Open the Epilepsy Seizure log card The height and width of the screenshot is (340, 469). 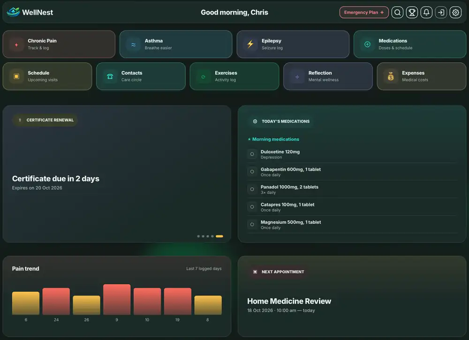click(x=293, y=44)
